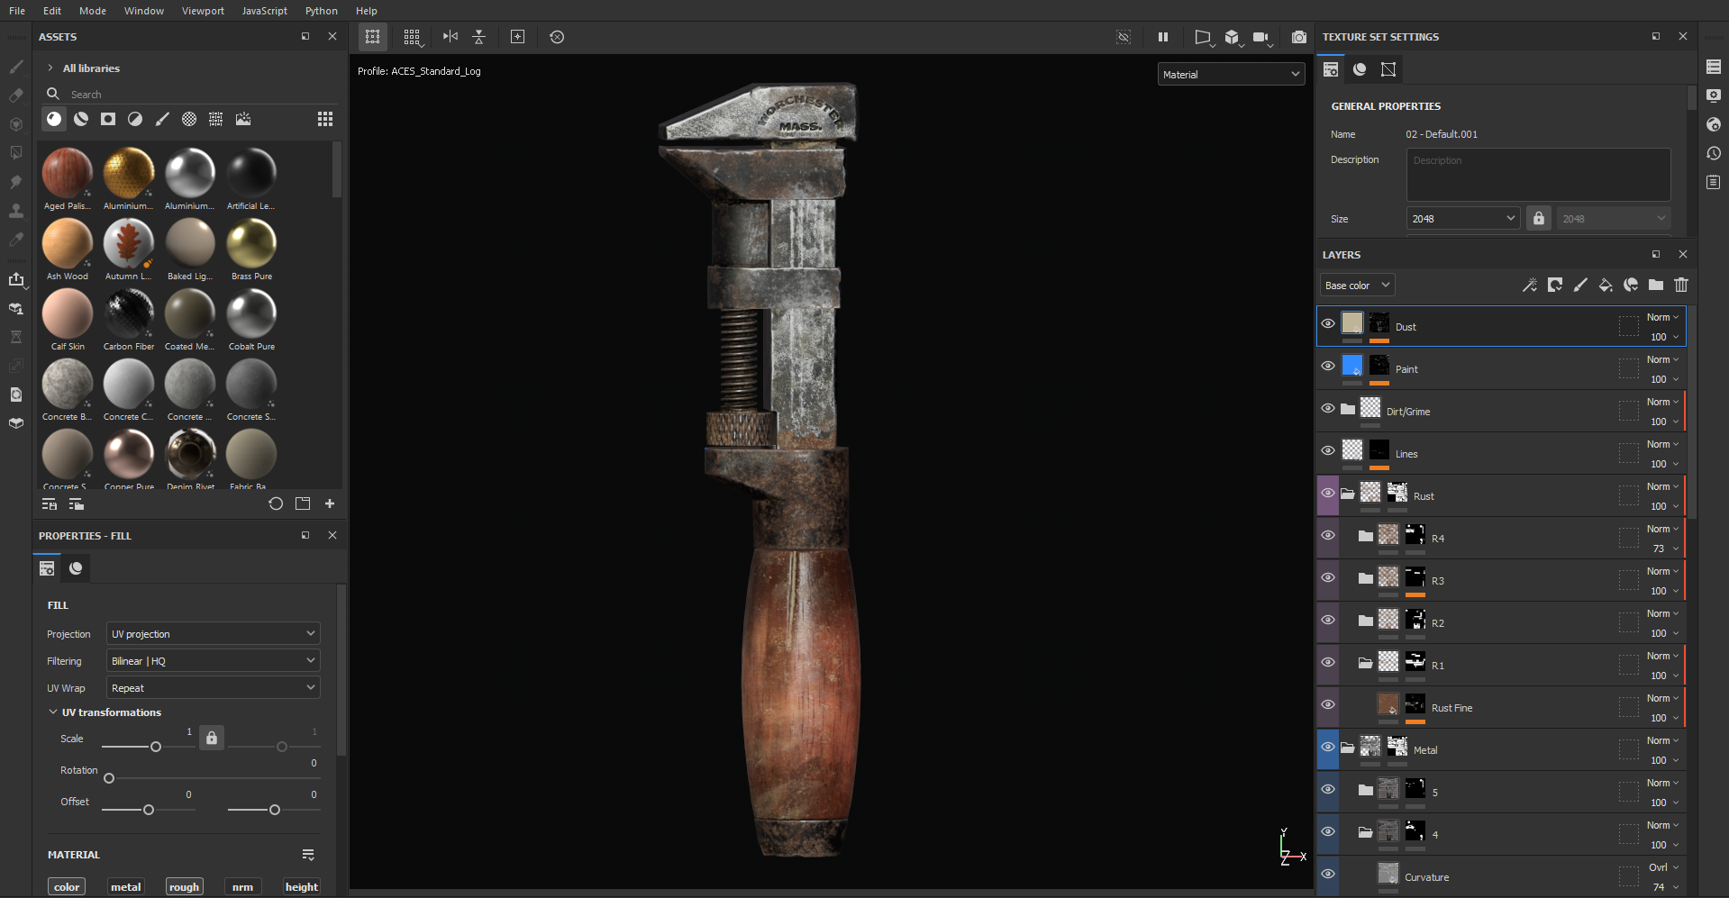Filter assets by Smart materials

[x=81, y=119]
